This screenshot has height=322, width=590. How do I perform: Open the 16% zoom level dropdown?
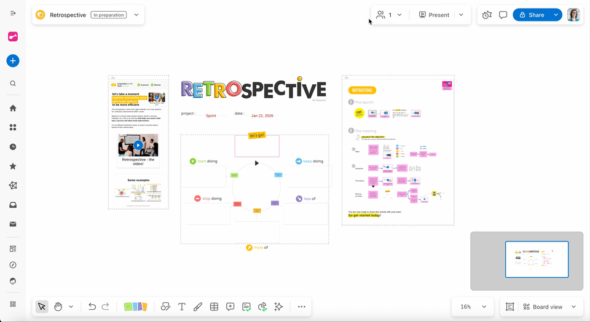[x=473, y=307]
